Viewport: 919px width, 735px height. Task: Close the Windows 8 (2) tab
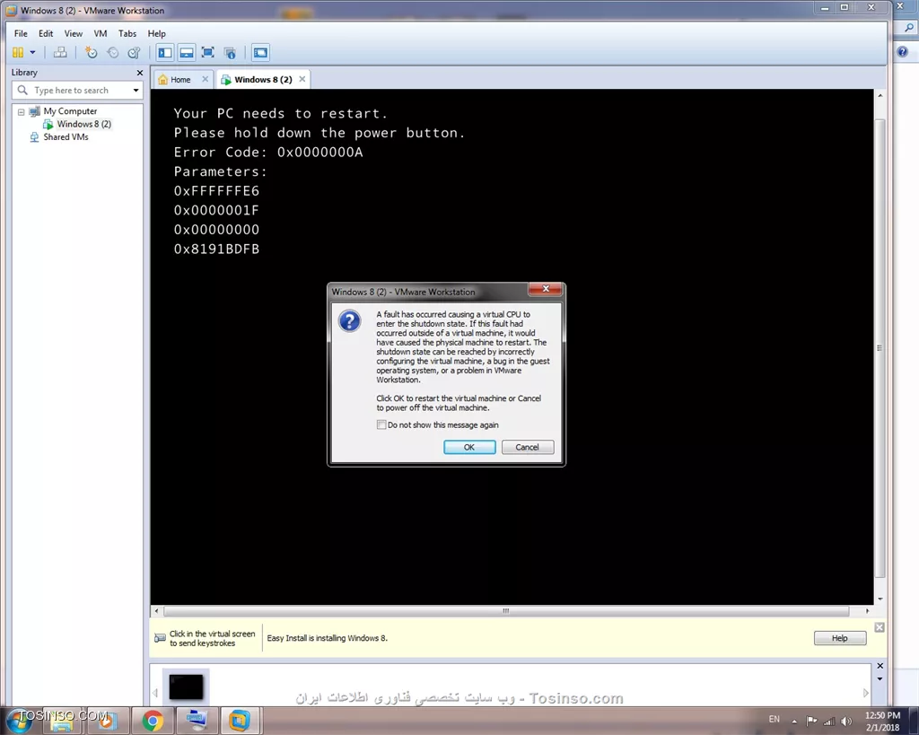[302, 79]
